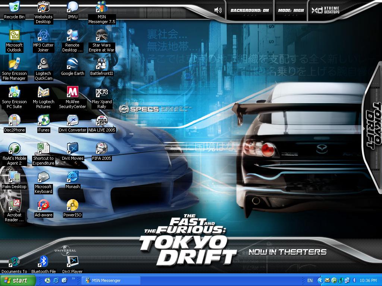Select MSN Messenger 7.5 desktop icon

click(102, 12)
